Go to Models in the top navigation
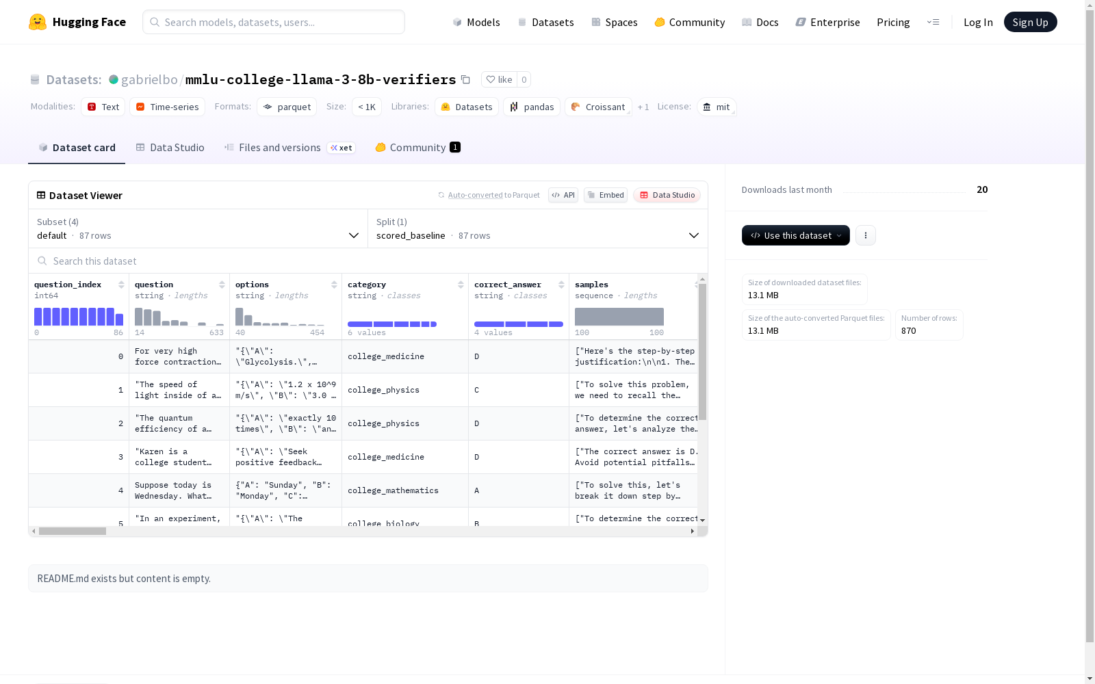Screen dimensions: 1095x684 click(x=476, y=22)
